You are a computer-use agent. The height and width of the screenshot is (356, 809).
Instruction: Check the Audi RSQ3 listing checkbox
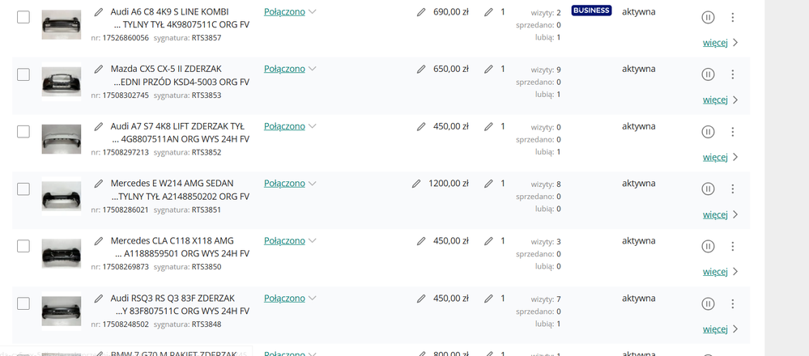[x=23, y=303]
